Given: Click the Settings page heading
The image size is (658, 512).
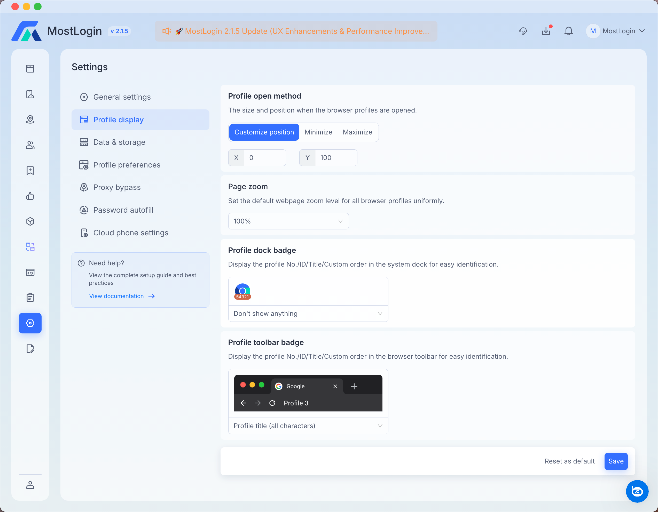Looking at the screenshot, I should (x=89, y=67).
